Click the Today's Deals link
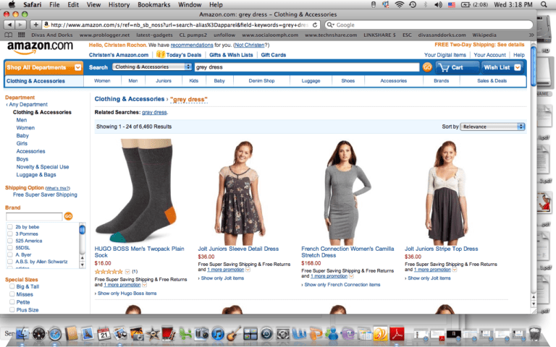 (x=176, y=55)
